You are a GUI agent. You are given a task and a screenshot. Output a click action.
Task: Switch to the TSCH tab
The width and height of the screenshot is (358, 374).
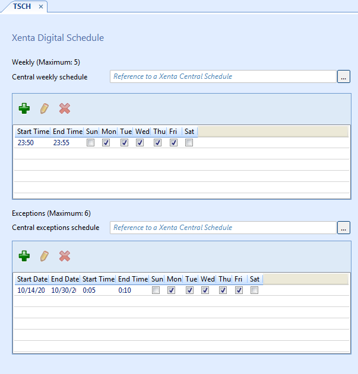[x=23, y=6]
